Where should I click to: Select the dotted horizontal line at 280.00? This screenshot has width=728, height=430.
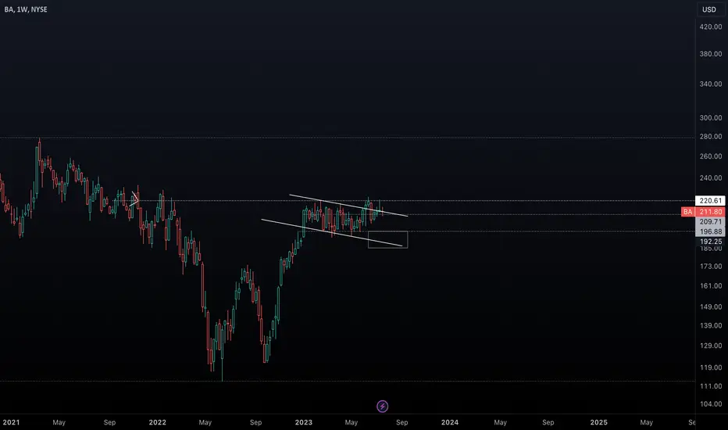pyautogui.click(x=348, y=138)
